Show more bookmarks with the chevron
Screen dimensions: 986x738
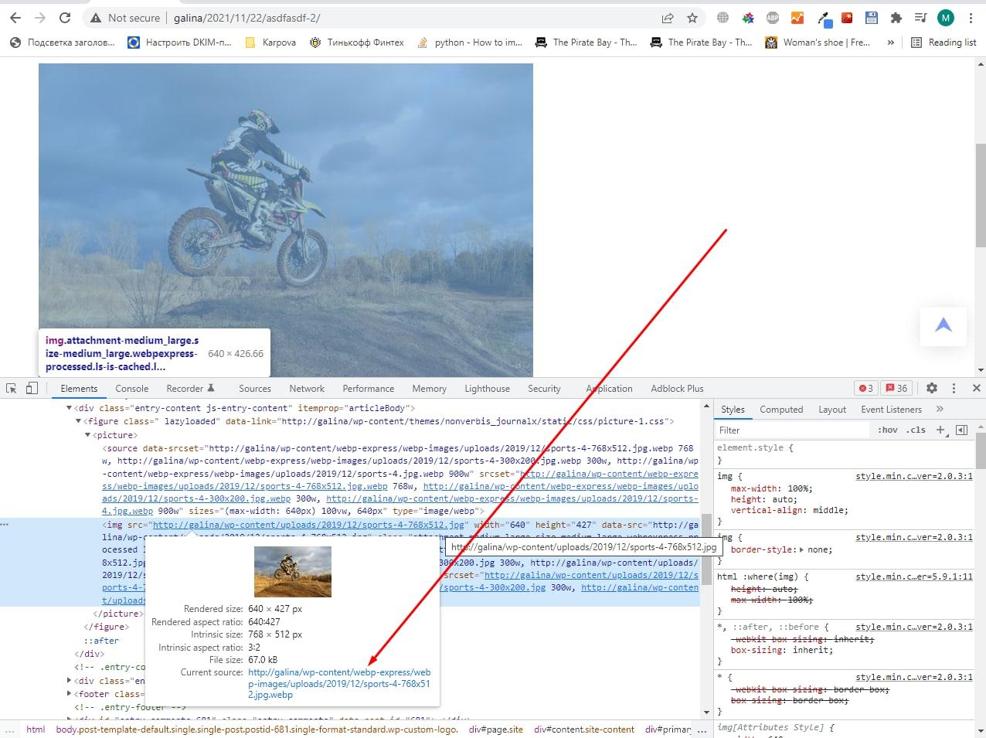click(x=891, y=43)
